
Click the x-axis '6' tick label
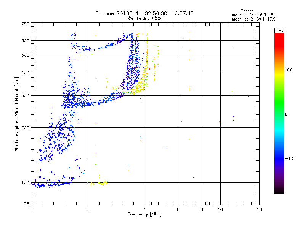point(178,209)
